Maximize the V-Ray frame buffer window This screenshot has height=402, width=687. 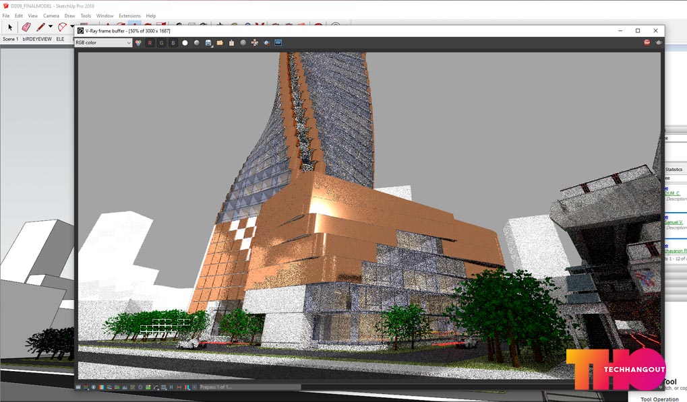638,30
